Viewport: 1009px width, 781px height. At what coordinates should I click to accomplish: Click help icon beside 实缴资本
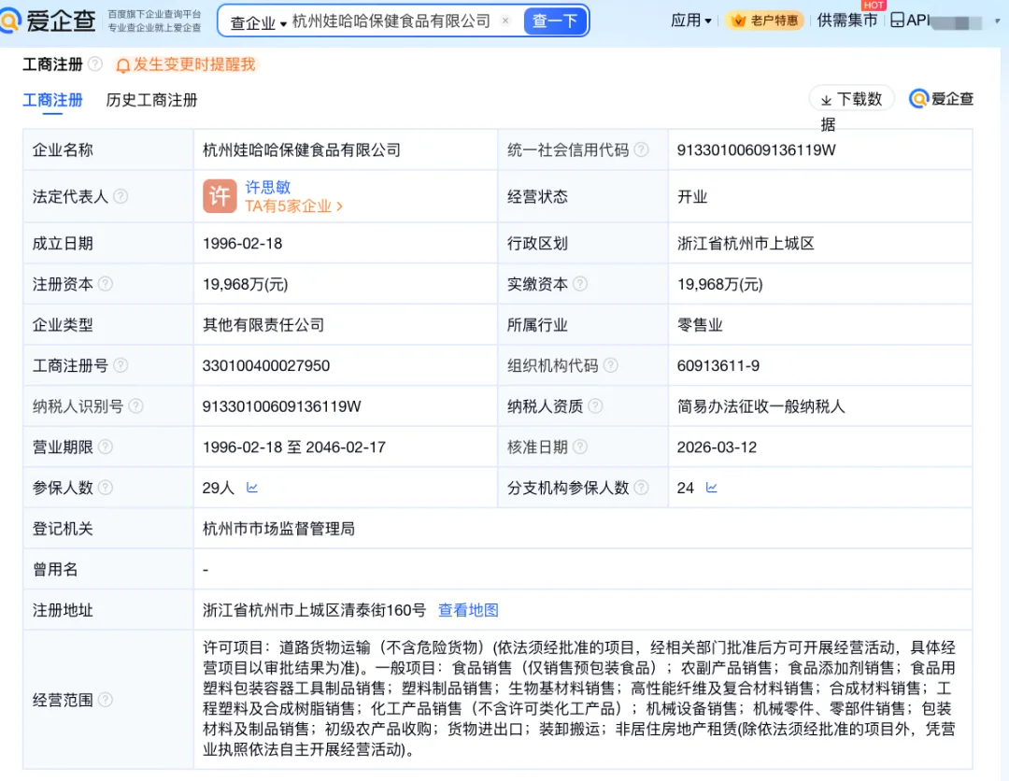pyautogui.click(x=580, y=284)
